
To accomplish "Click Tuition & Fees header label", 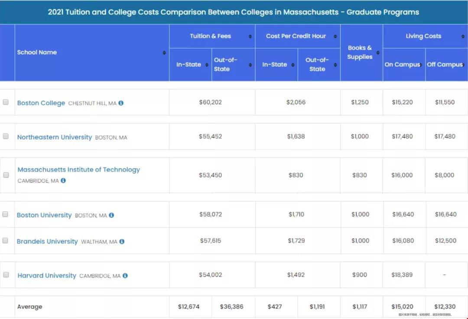I will (211, 36).
